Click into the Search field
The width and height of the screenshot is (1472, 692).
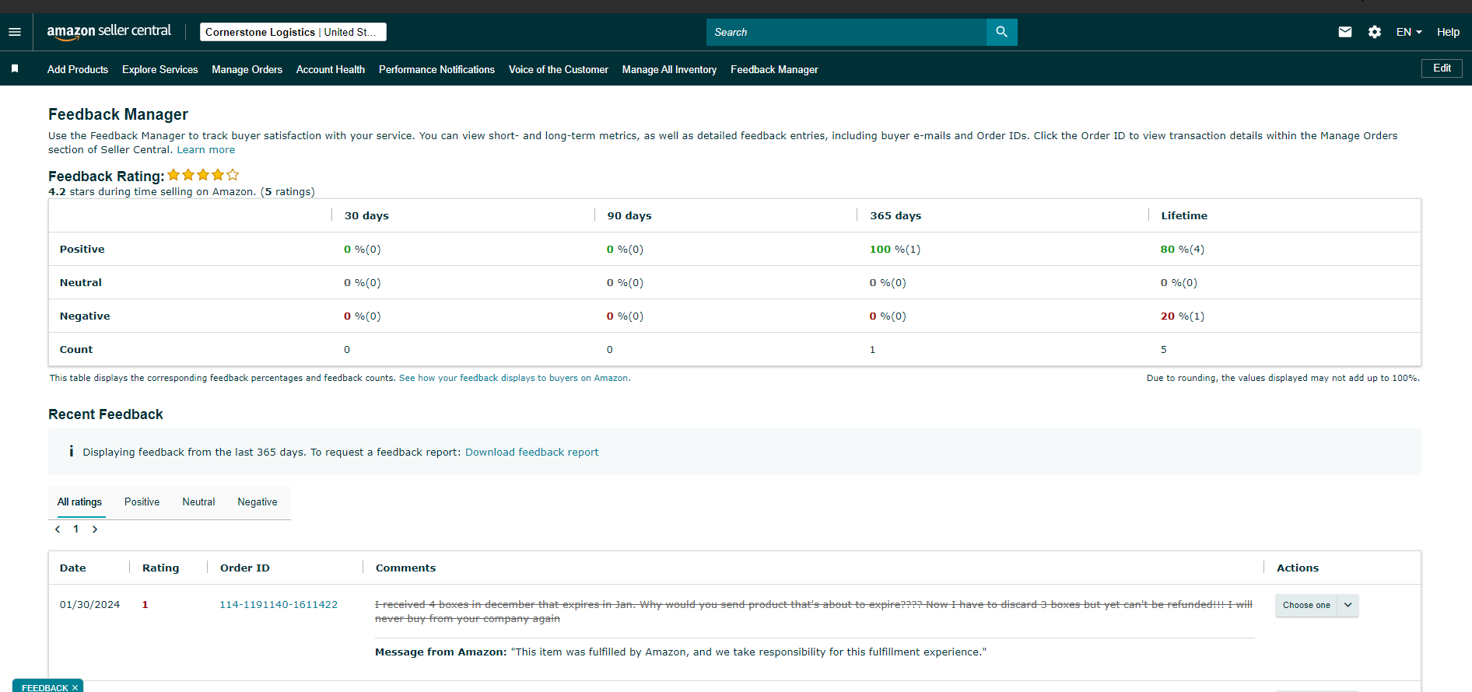[846, 32]
